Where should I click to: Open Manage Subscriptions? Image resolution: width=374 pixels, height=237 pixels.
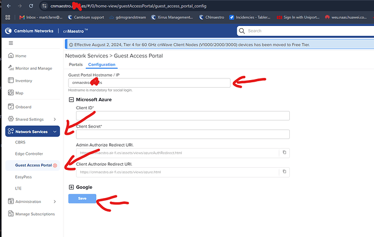(x=31, y=214)
